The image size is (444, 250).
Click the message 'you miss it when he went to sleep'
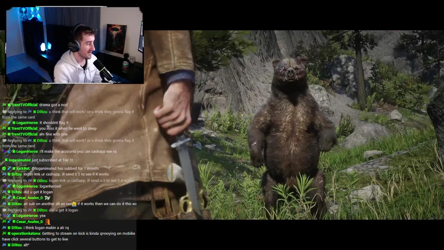coord(68,128)
